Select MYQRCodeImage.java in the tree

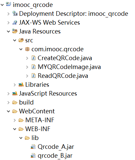69,67
